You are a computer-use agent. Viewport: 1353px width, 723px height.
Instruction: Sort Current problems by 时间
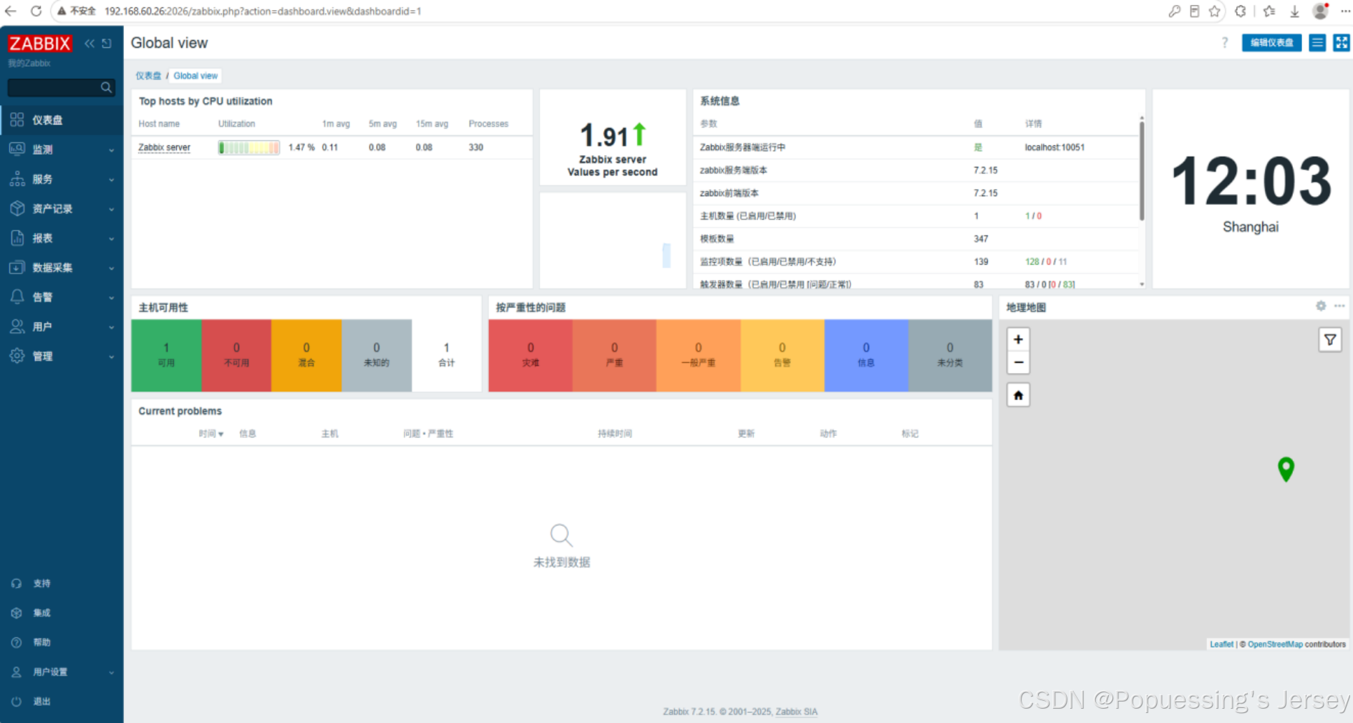210,434
